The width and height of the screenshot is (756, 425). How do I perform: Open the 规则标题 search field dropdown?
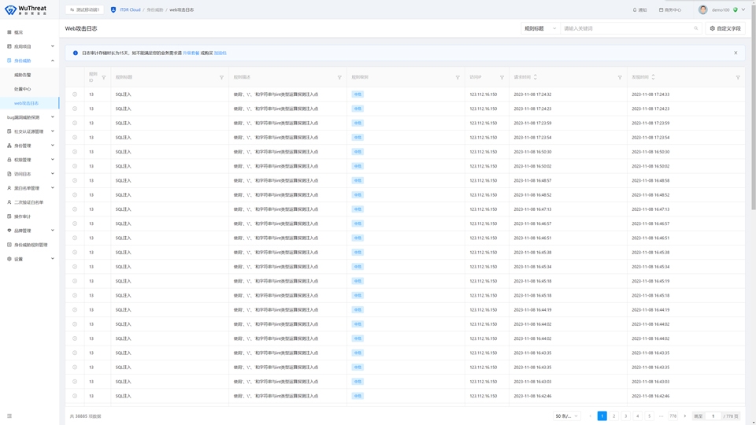540,28
